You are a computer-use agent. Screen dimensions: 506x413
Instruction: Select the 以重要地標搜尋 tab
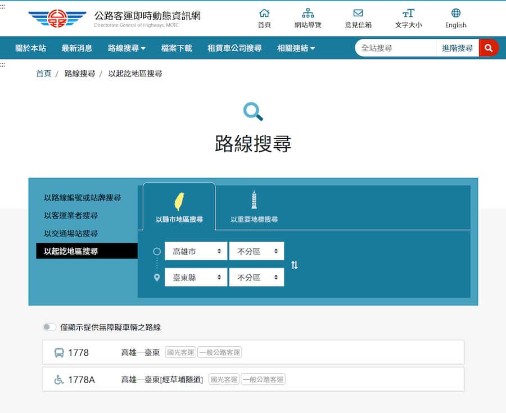254,206
